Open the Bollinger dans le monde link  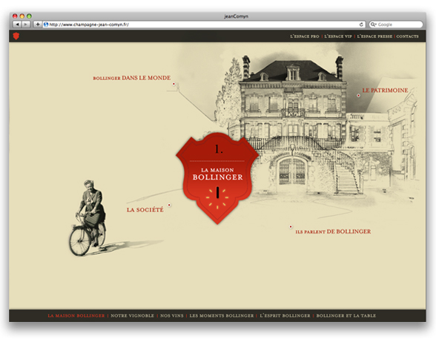pos(132,78)
